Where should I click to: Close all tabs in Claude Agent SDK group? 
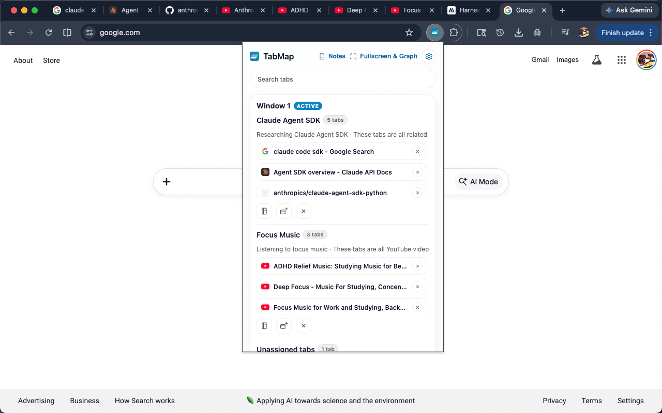(304, 211)
